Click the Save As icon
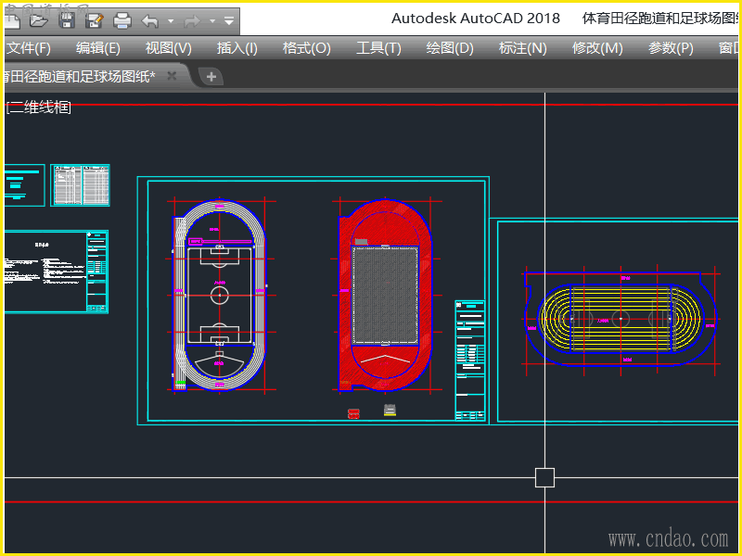Screen dimensions: 742x556 point(93,19)
